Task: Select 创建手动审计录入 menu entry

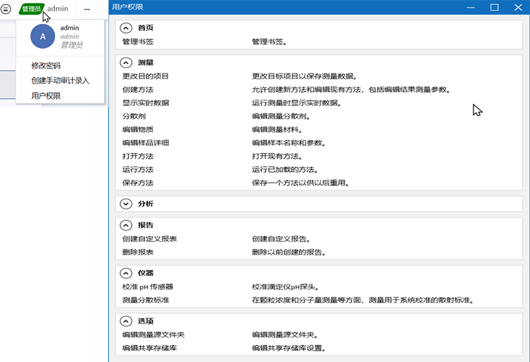Action: 60,81
